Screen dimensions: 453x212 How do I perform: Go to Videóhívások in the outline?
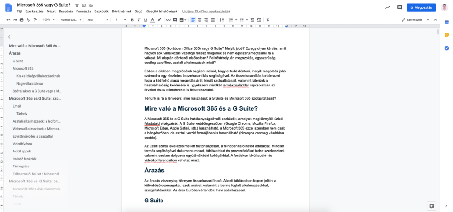(23, 144)
